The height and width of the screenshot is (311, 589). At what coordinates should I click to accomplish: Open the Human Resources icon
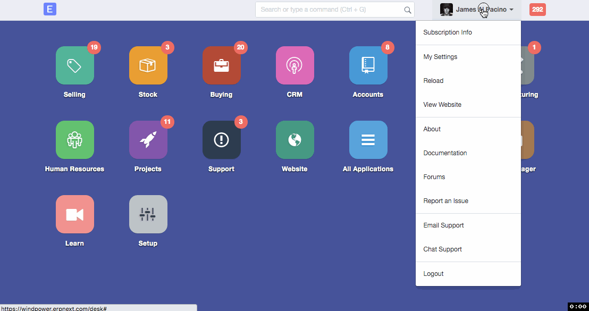coord(75,140)
